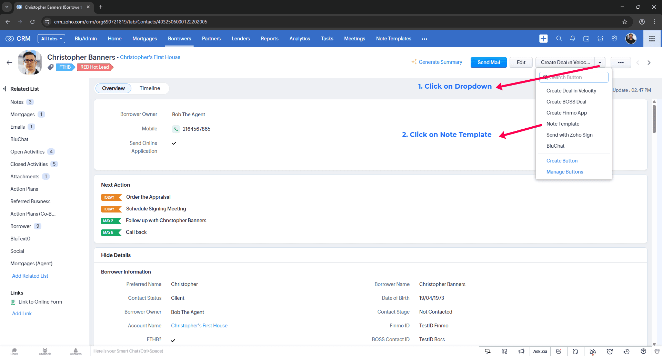662x356 pixels.
Task: Open the chart insights icon in the bottom bar
Action: pos(559,351)
